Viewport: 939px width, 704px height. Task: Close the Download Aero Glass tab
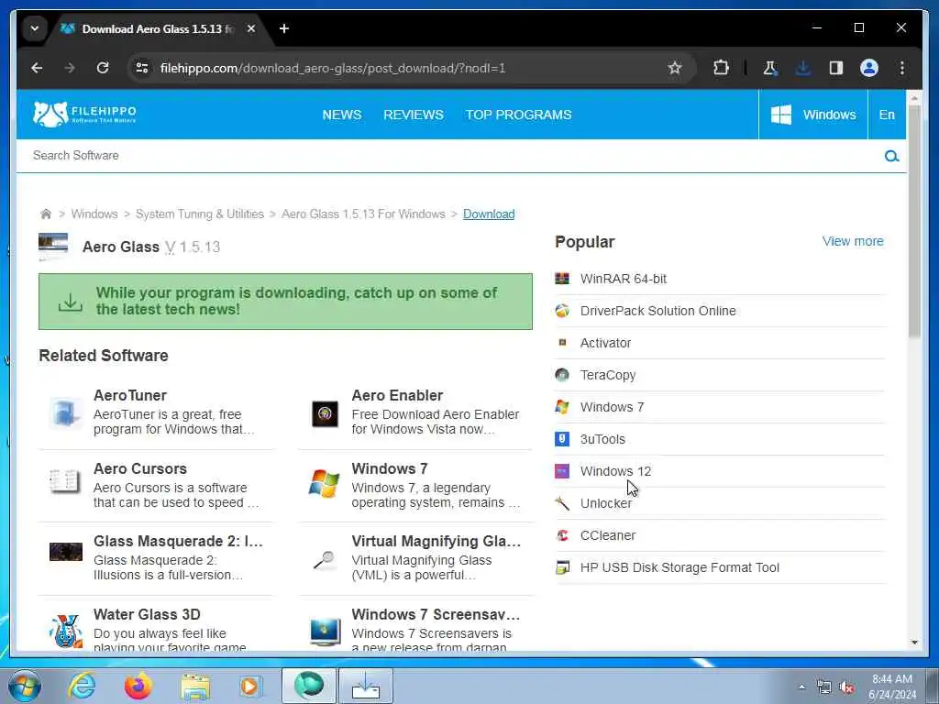[251, 28]
